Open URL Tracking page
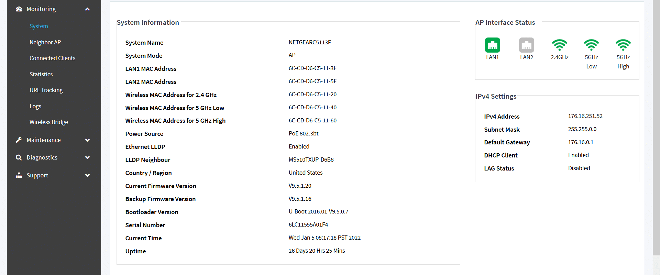 46,90
